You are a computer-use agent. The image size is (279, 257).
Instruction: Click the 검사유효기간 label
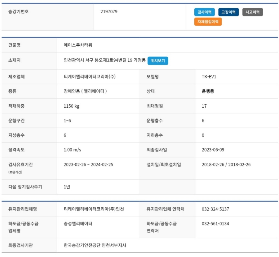click(20, 165)
